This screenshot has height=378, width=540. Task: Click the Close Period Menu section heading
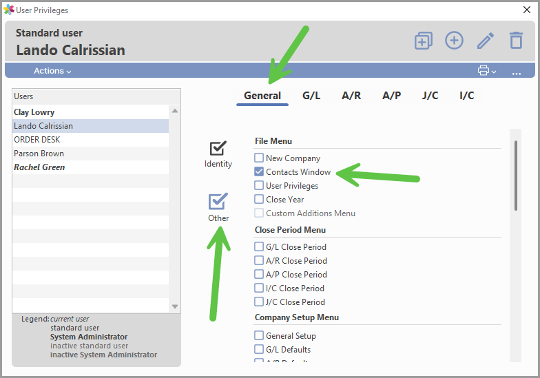291,230
